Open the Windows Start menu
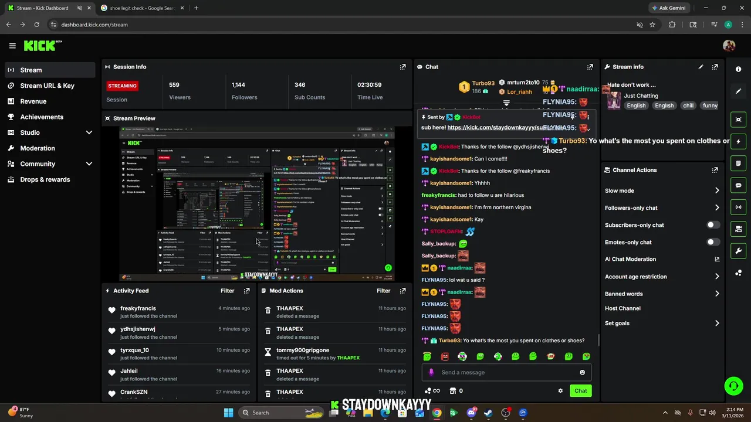The height and width of the screenshot is (422, 751). [x=228, y=413]
